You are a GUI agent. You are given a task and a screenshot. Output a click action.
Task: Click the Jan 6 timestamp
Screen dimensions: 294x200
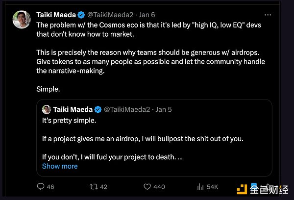[x=144, y=14]
